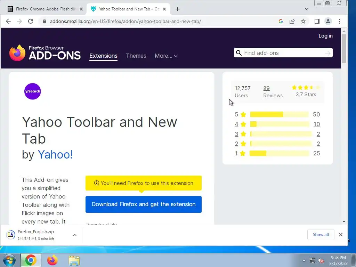Focus the Find add-ons search field

[284, 53]
